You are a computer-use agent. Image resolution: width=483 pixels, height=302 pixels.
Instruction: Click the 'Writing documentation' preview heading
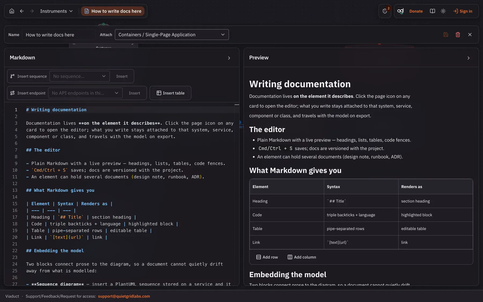coord(300,84)
